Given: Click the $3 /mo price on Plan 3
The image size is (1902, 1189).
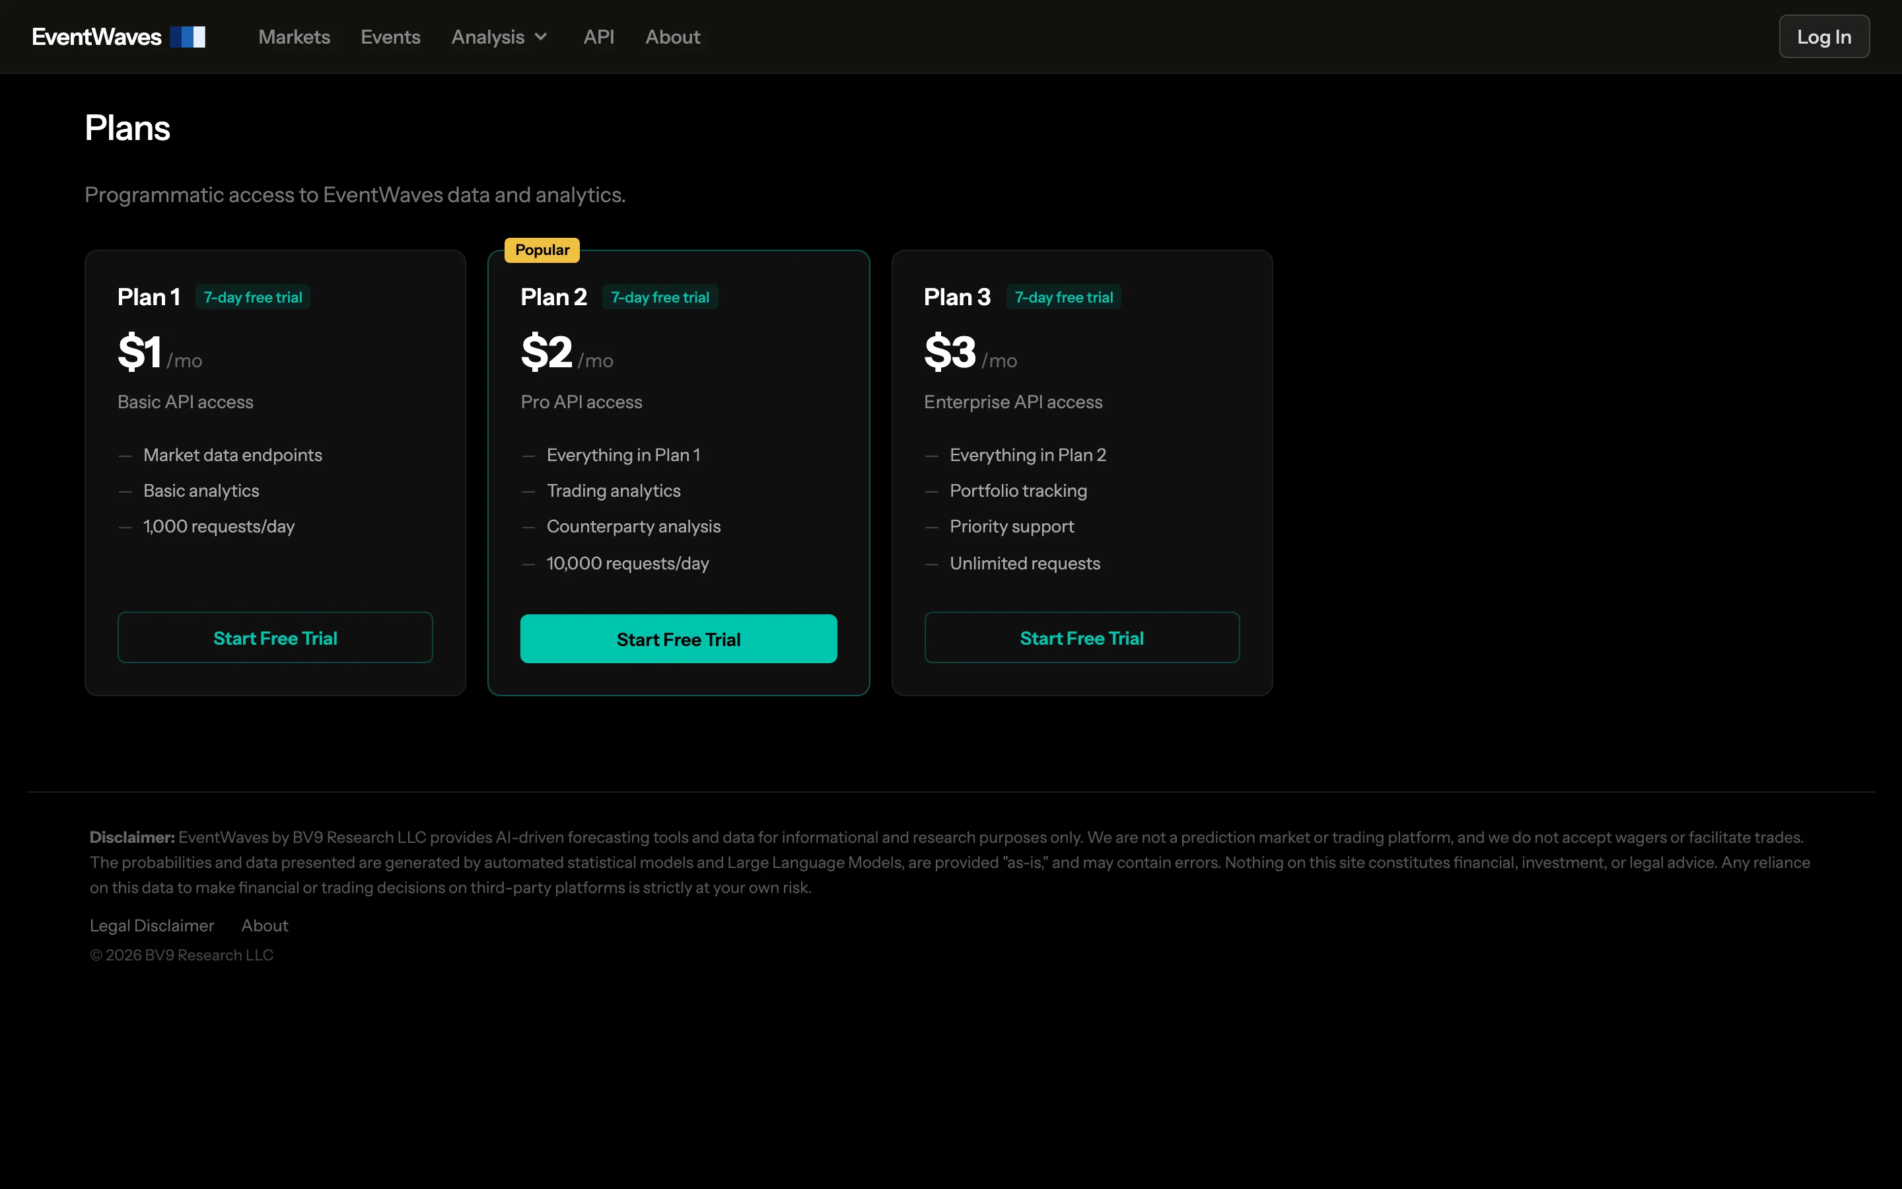Looking at the screenshot, I should pyautogui.click(x=971, y=352).
